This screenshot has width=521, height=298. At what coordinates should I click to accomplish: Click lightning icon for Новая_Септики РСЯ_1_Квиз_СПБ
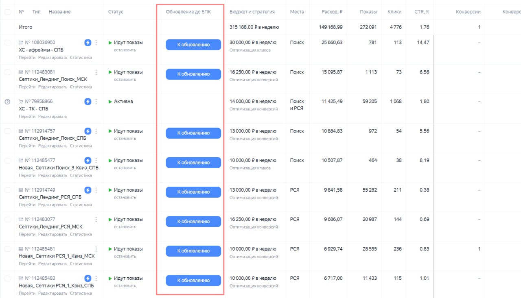point(88,279)
